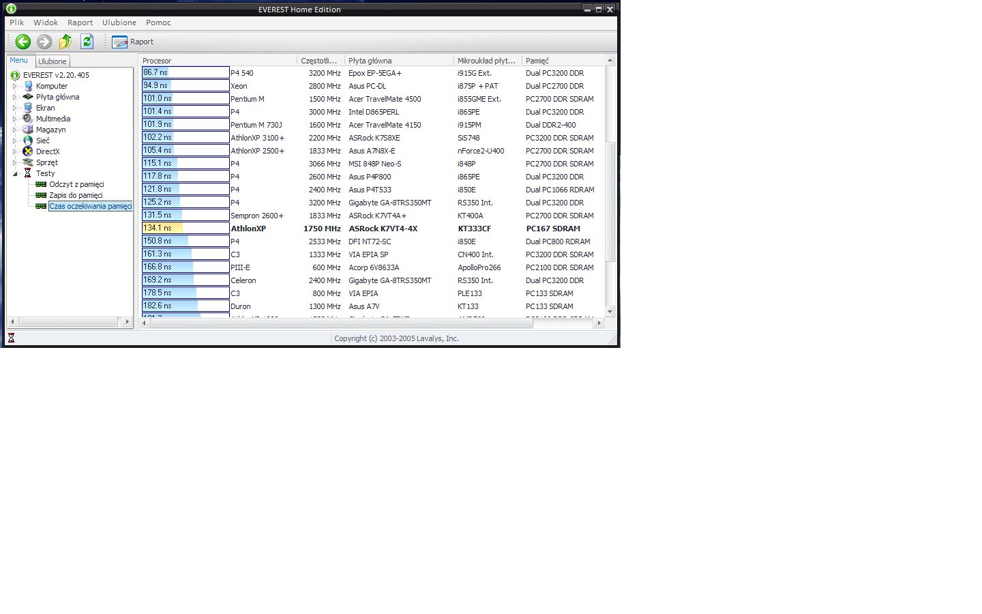Click the Ekran display icon
This screenshot has width=982, height=614.
28,108
